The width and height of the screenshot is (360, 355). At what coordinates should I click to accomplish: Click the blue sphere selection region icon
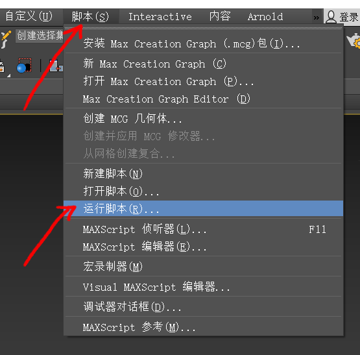(x=24, y=66)
